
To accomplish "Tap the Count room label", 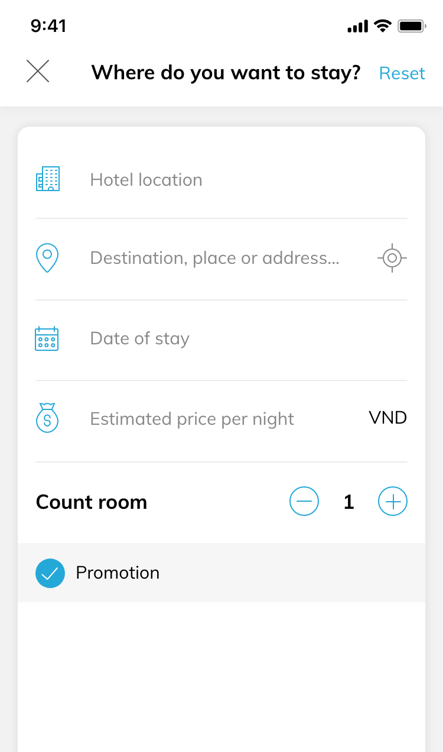I will tap(92, 502).
